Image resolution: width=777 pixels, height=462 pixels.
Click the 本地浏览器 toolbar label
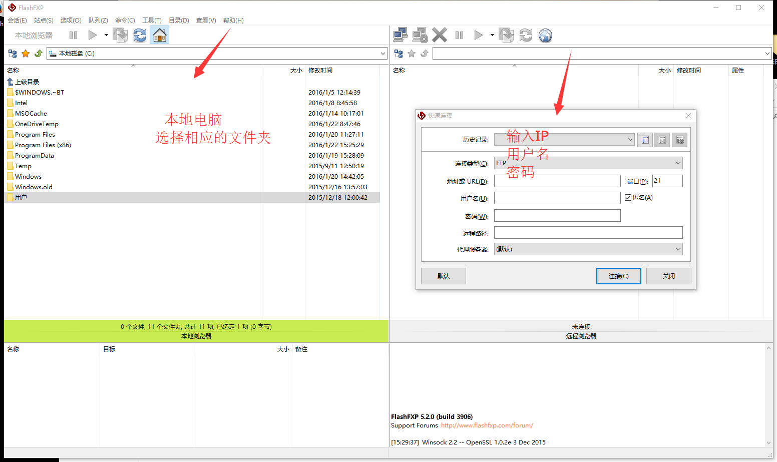pyautogui.click(x=34, y=35)
